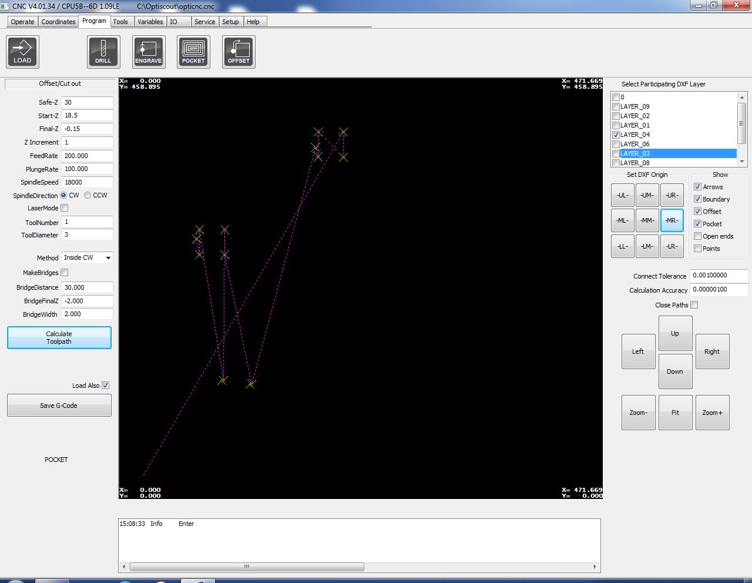Uncheck the LAYER_04 checkbox
The width and height of the screenshot is (752, 583).
point(616,135)
